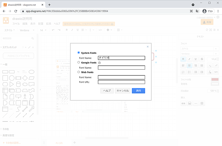Select the Web Fonts radio button
This screenshot has height=146, width=222.
pyautogui.click(x=79, y=72)
